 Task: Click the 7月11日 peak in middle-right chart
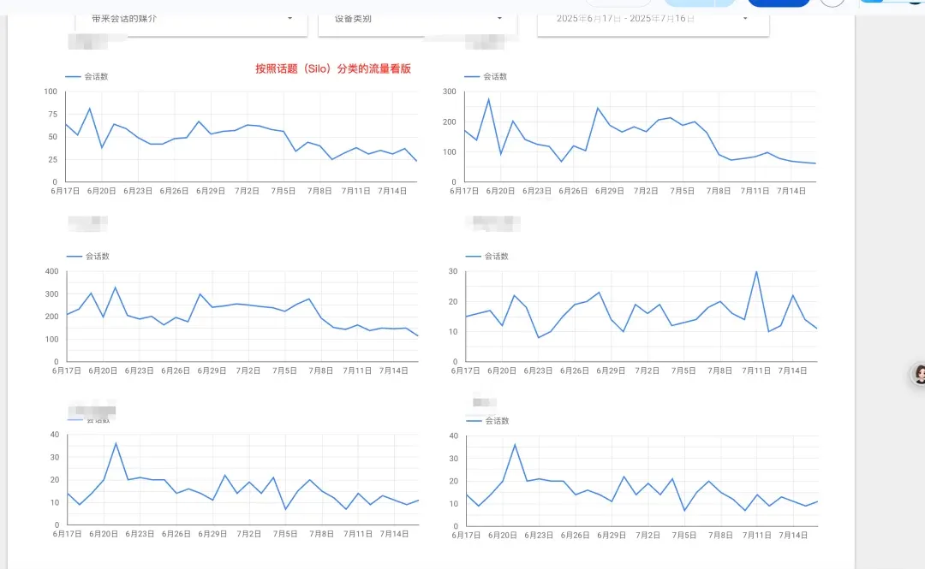(x=756, y=272)
